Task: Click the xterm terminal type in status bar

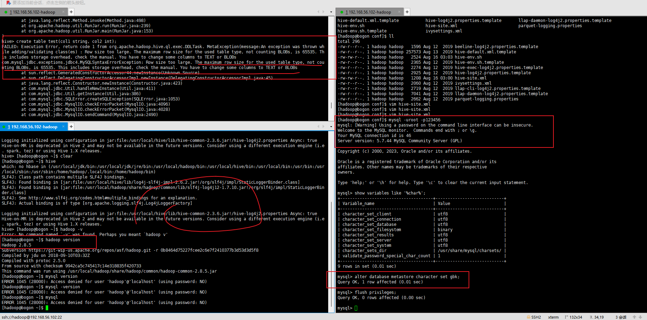Action: click(x=553, y=317)
